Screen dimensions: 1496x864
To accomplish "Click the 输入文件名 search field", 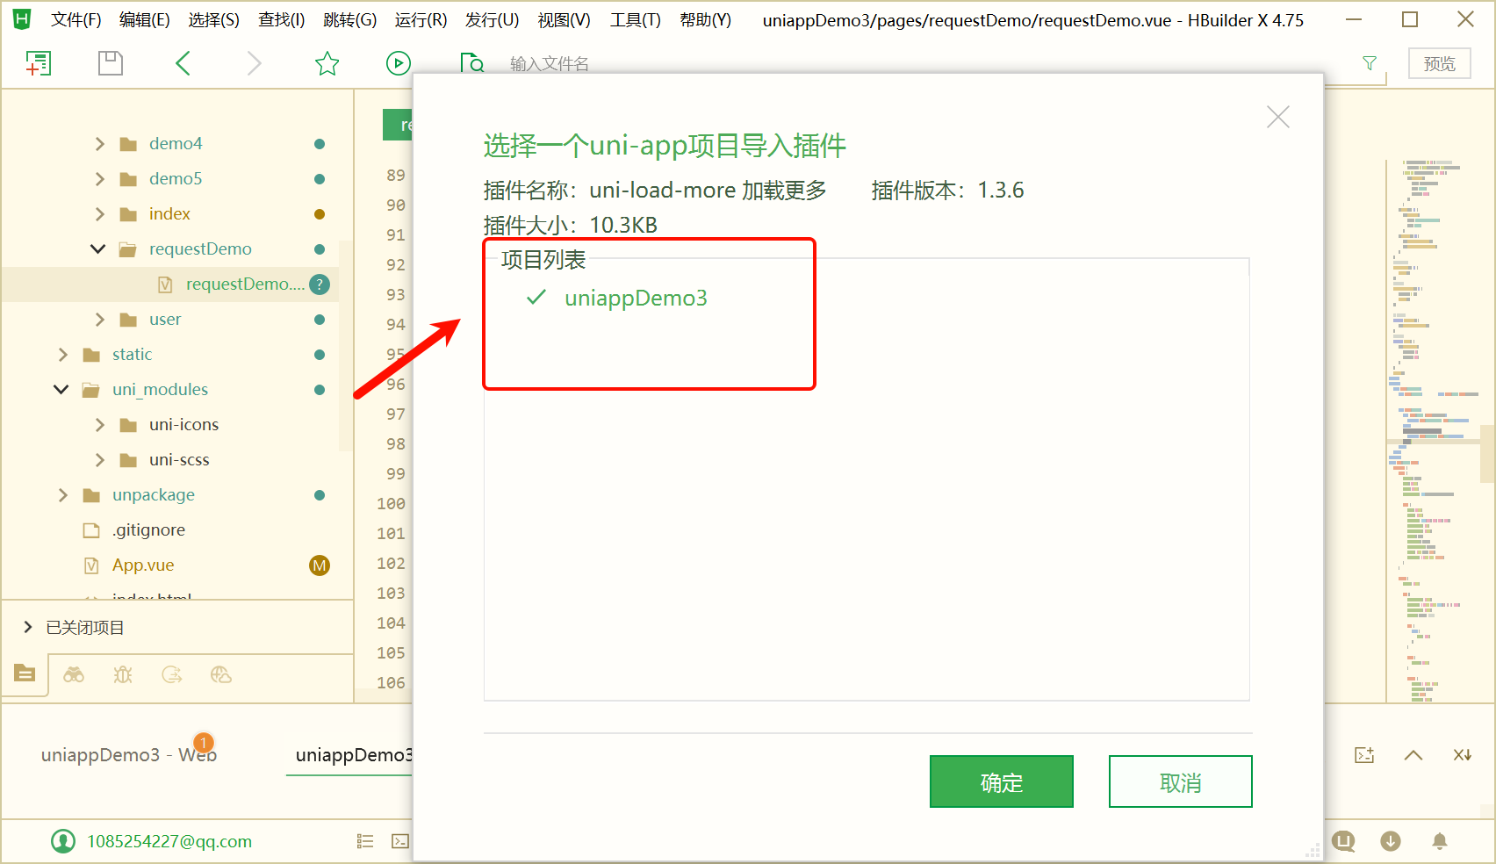I will click(550, 63).
